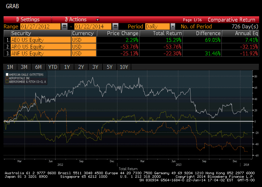The height and width of the screenshot is (187, 262).
Task: Select the AEO US Equity security field
Action: click(x=41, y=40)
